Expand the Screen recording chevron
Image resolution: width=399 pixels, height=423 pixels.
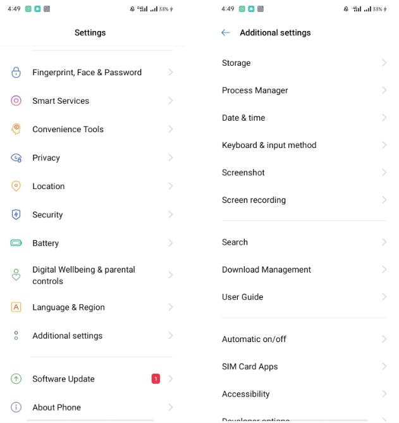pos(384,200)
